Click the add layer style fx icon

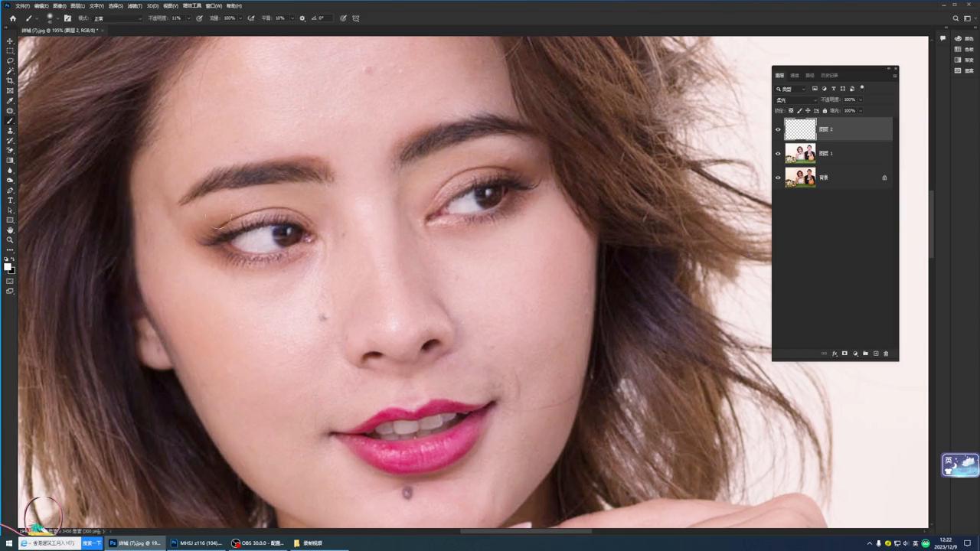click(x=835, y=354)
